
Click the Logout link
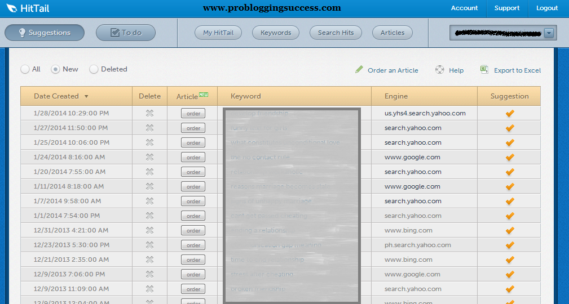pyautogui.click(x=547, y=8)
